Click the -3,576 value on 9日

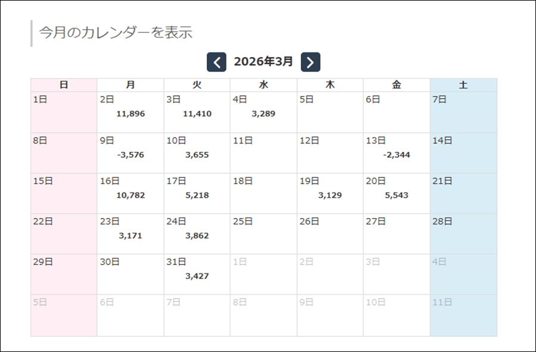tap(131, 155)
